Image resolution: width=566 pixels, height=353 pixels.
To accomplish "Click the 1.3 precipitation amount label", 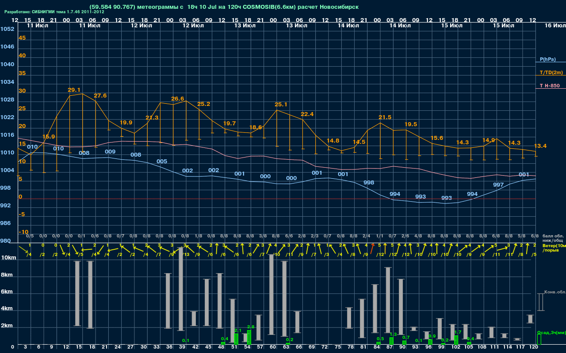I will [393, 334].
